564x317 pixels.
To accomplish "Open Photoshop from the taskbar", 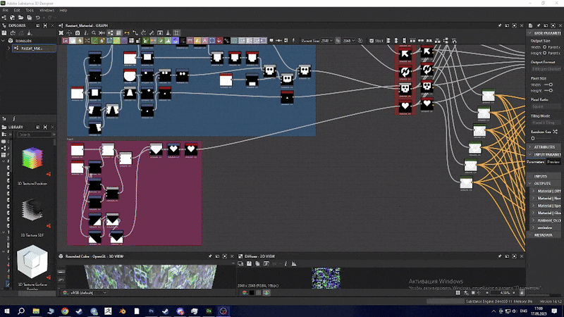I will [x=151, y=311].
